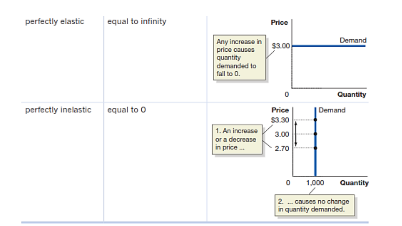402x226 pixels.
Task: Click the 1,000 quantity label
Action: pyautogui.click(x=315, y=183)
